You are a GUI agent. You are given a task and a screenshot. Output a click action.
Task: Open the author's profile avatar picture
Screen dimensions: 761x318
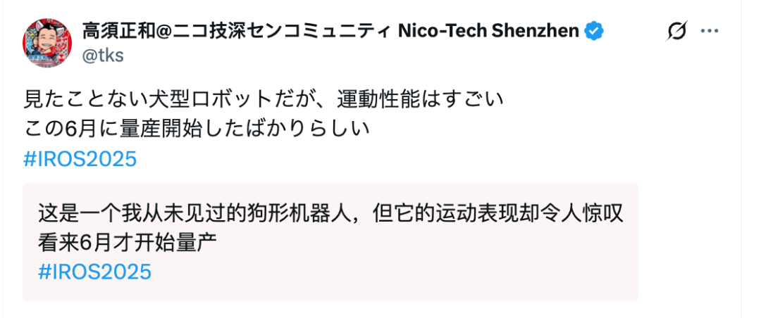[x=49, y=43]
